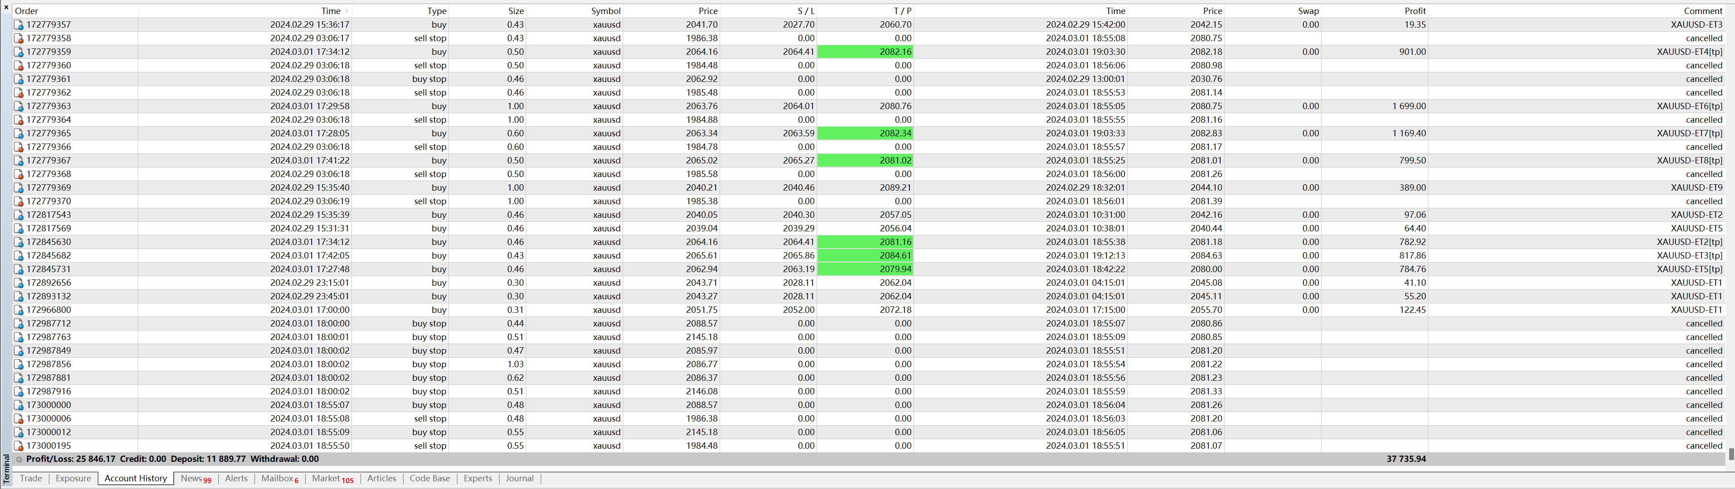Click the row icon of order 172845630

coord(19,243)
